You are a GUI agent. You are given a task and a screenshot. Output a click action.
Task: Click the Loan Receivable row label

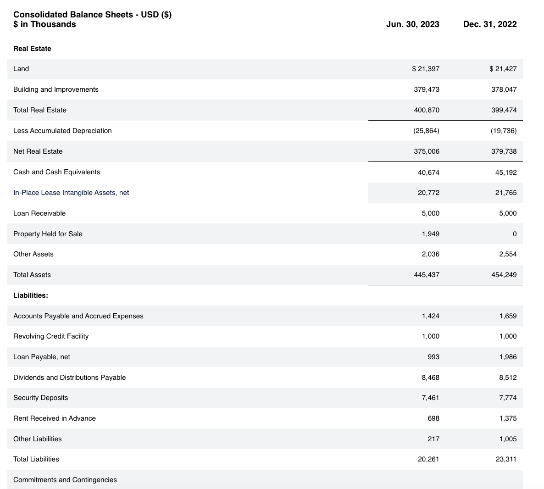[39, 213]
